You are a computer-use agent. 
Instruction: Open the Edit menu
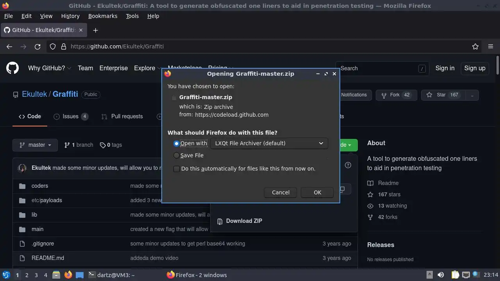coord(27,16)
